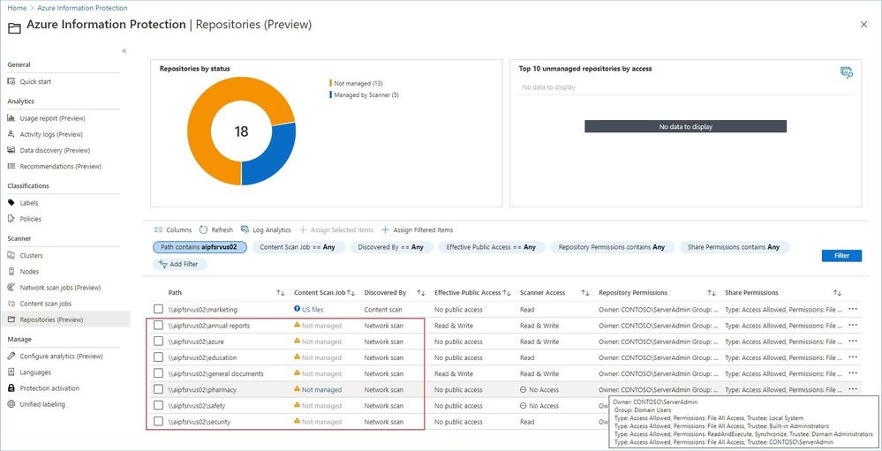882x451 pixels.
Task: Collapse the sidebar with the double chevron
Action: [124, 50]
